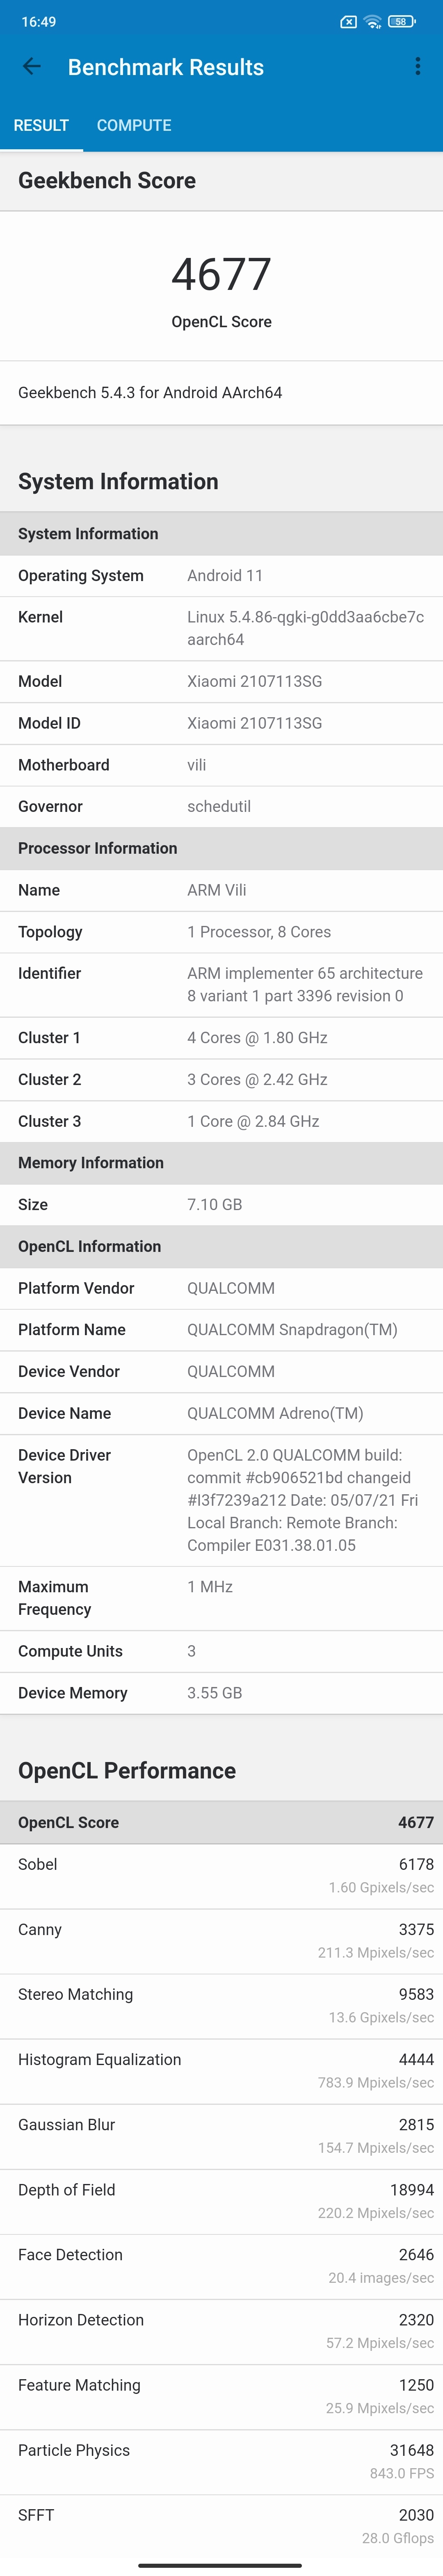This screenshot has height=2576, width=443.
Task: Tap the crossed-box status bar icon
Action: [x=348, y=21]
